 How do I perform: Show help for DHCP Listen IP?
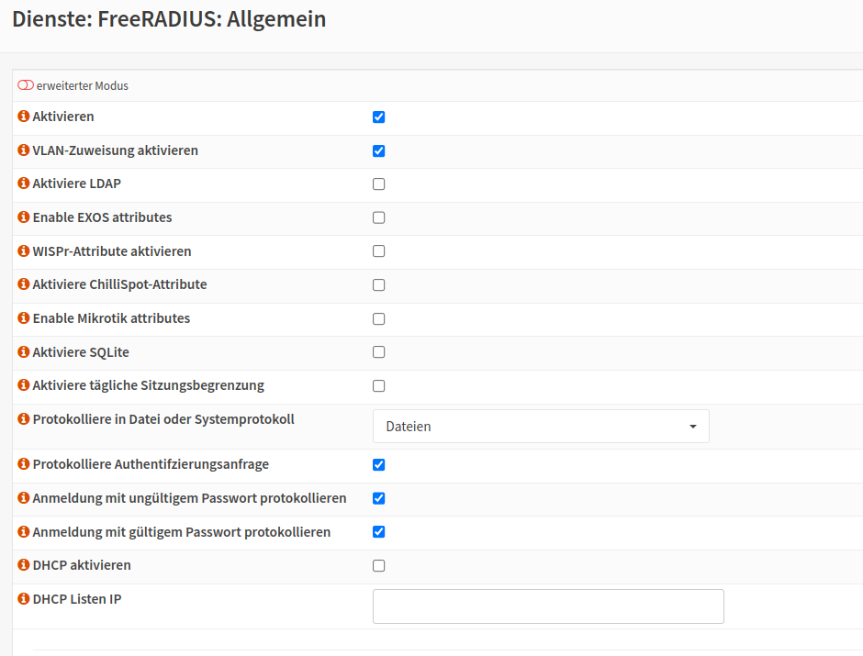click(x=24, y=599)
